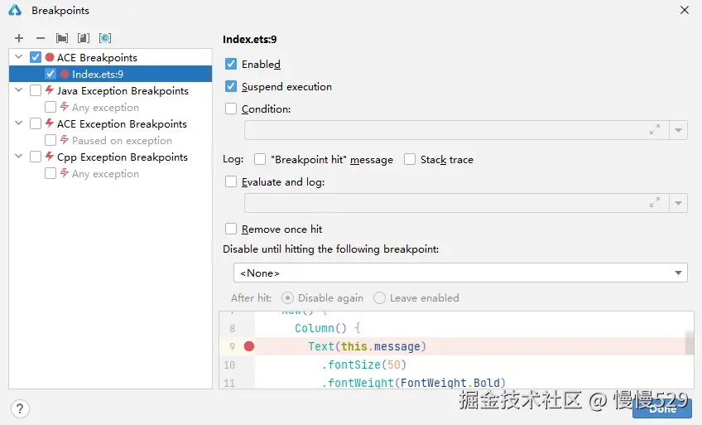This screenshot has width=702, height=425.
Task: Toggle Group by package icon
Action: coord(62,38)
